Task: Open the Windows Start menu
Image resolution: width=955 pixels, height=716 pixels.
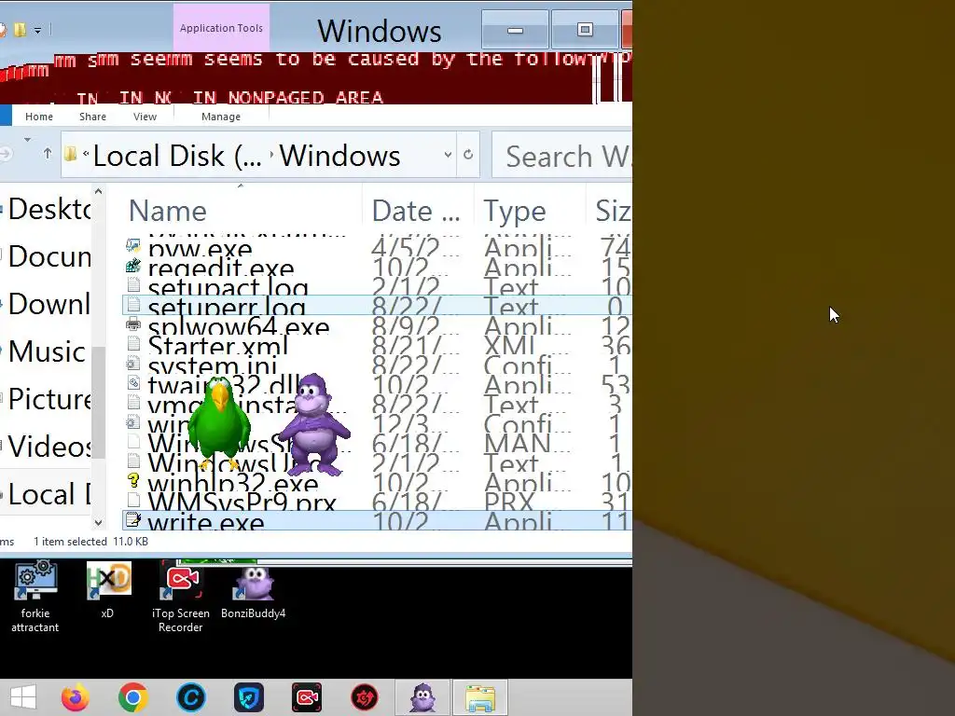Action: click(22, 697)
